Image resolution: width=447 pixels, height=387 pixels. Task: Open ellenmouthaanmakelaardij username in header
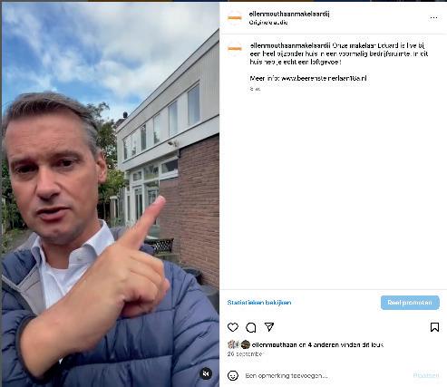pyautogui.click(x=289, y=14)
